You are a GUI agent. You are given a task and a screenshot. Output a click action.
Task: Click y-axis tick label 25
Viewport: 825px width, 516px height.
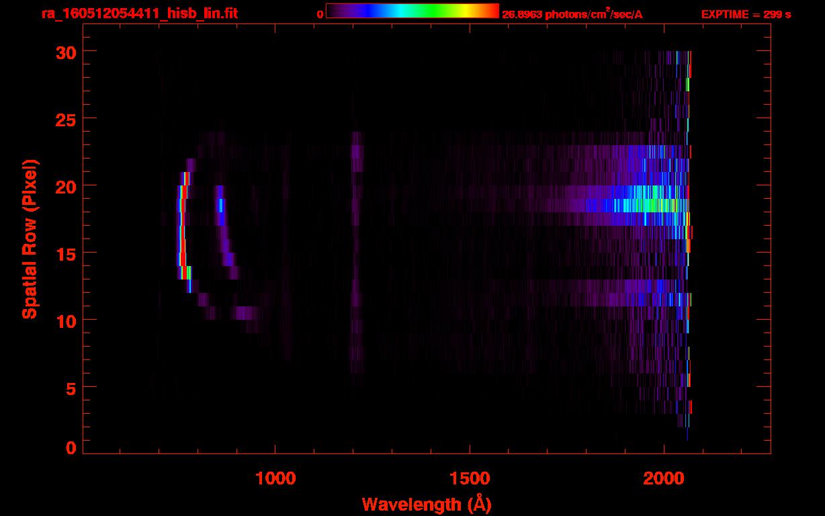64,119
